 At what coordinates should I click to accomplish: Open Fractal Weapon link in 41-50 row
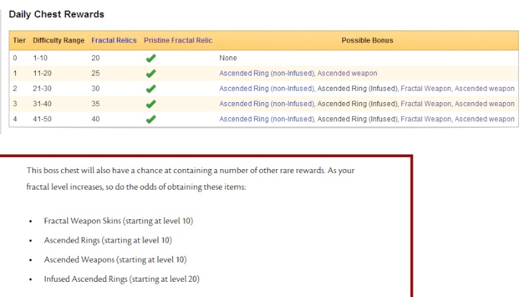tap(426, 119)
